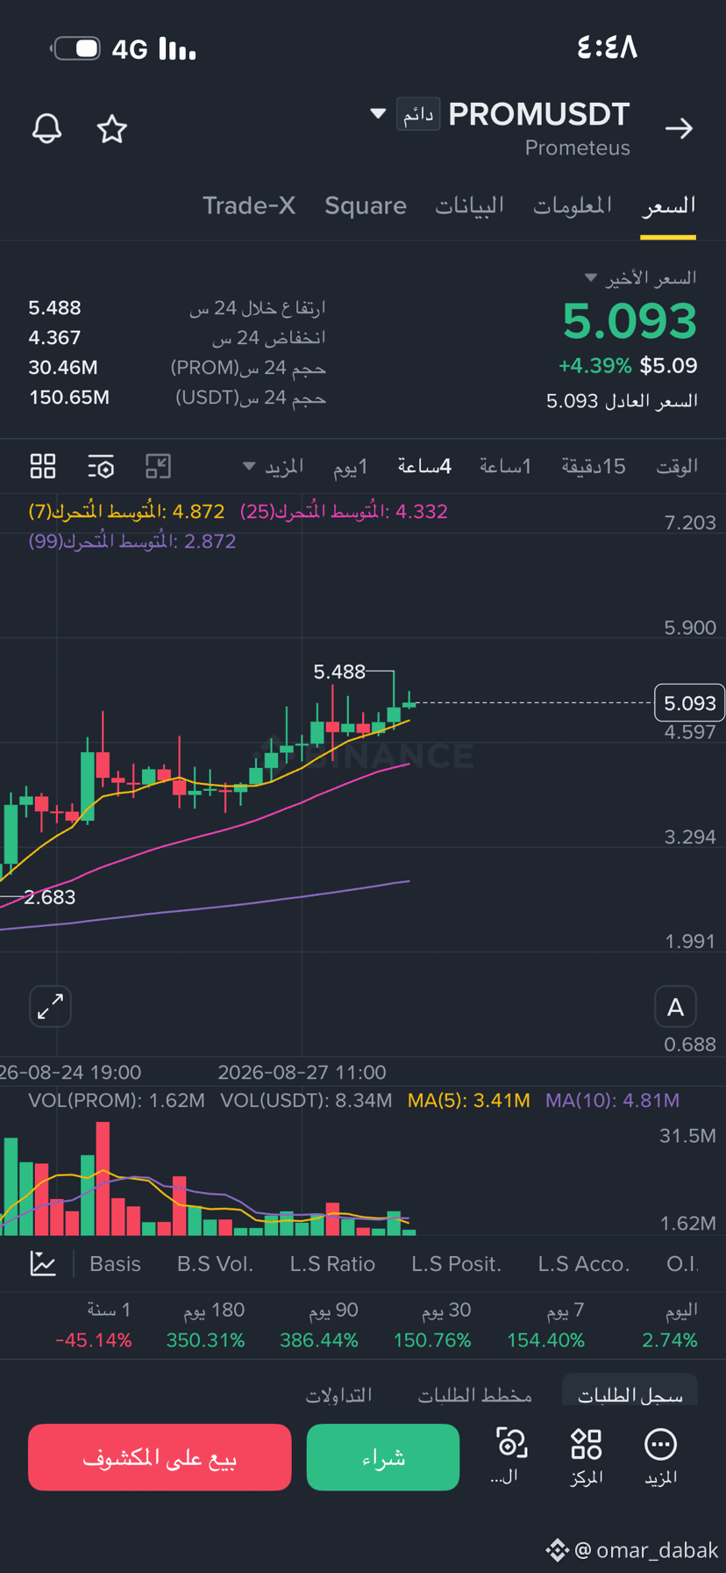Tap the VOL(USDT) 8.34M label
Viewport: 726px width, 1573px height.
click(x=306, y=1100)
